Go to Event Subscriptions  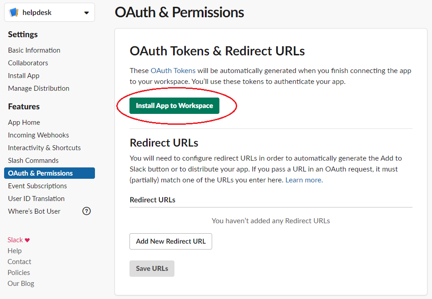point(37,186)
